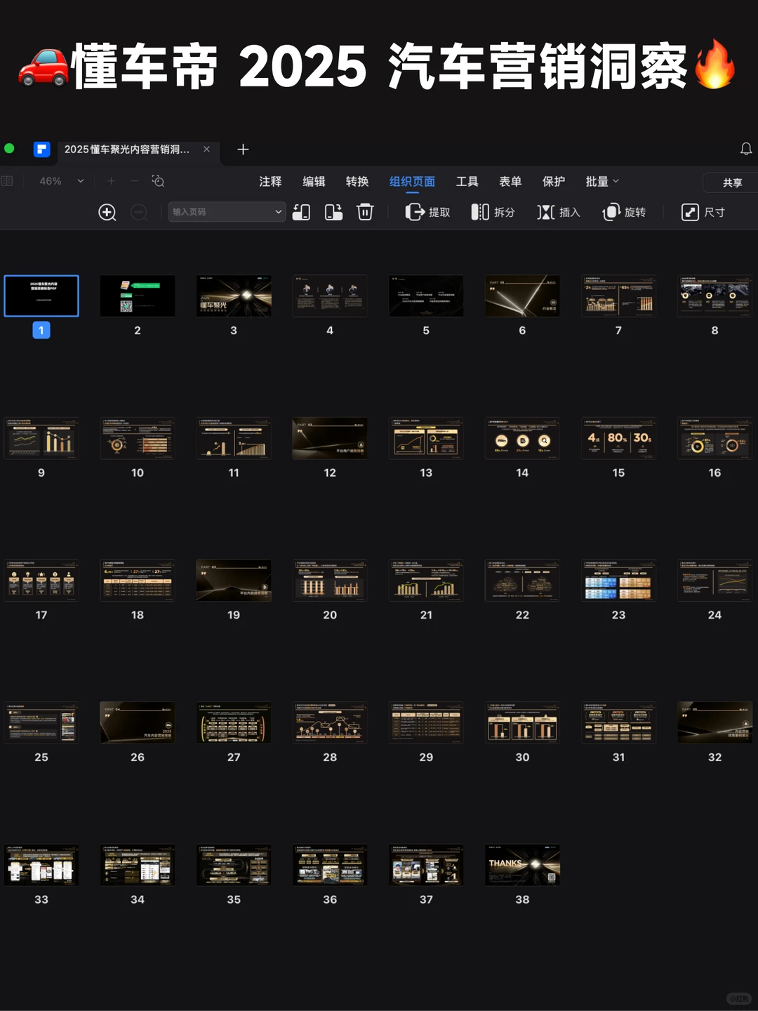This screenshot has width=758, height=1011.
Task: Select page 38 THANKS thumbnail
Action: pos(522,865)
